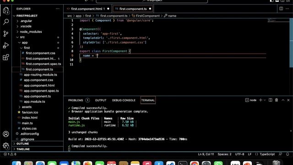This screenshot has width=293, height=165.
Task: Open the notifications bell
Action: [x=288, y=154]
